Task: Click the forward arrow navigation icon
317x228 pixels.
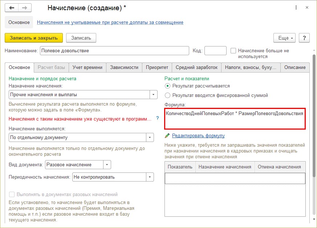Action: click(x=25, y=8)
